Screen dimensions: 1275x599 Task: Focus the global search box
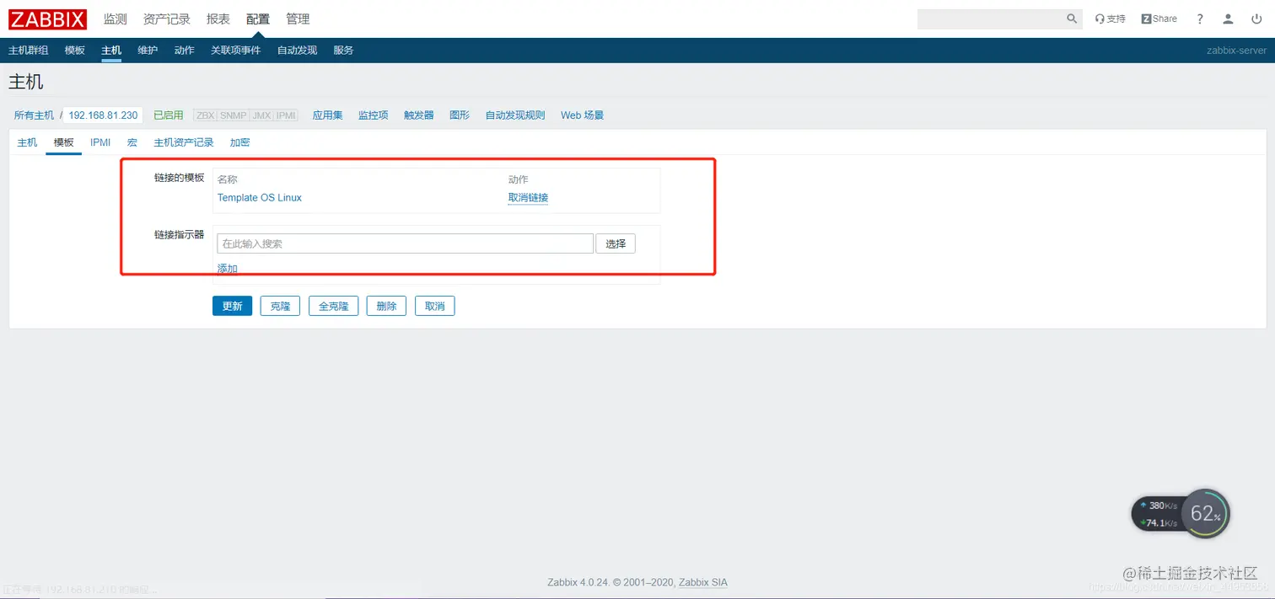[991, 19]
